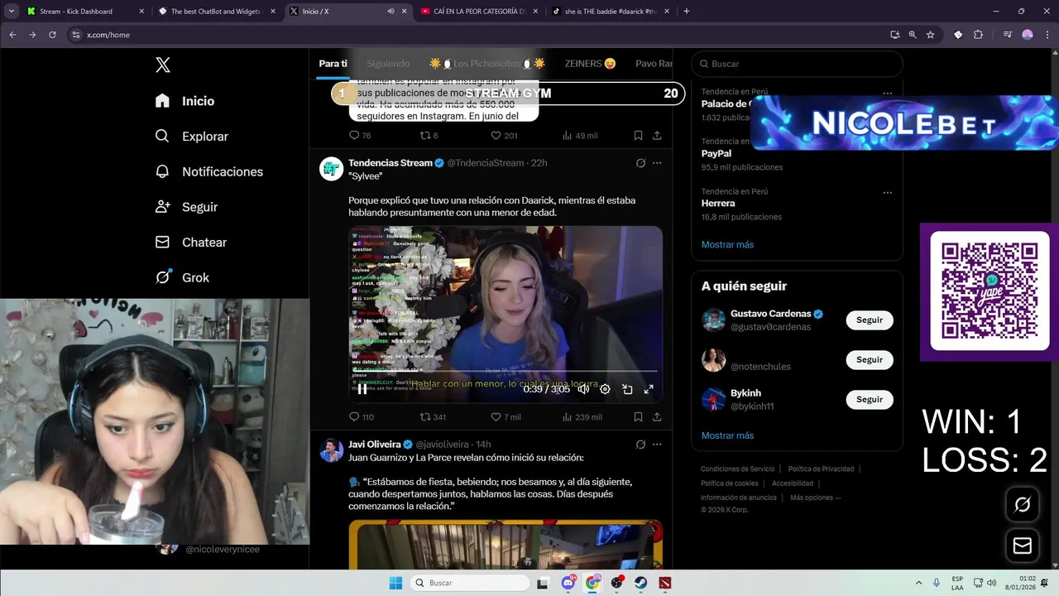Share the Tendencias Stream post

click(x=657, y=417)
